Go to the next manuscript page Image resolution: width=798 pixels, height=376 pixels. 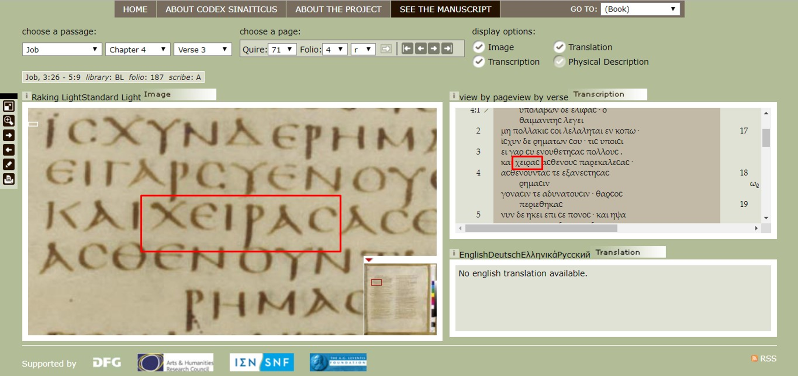click(x=434, y=49)
